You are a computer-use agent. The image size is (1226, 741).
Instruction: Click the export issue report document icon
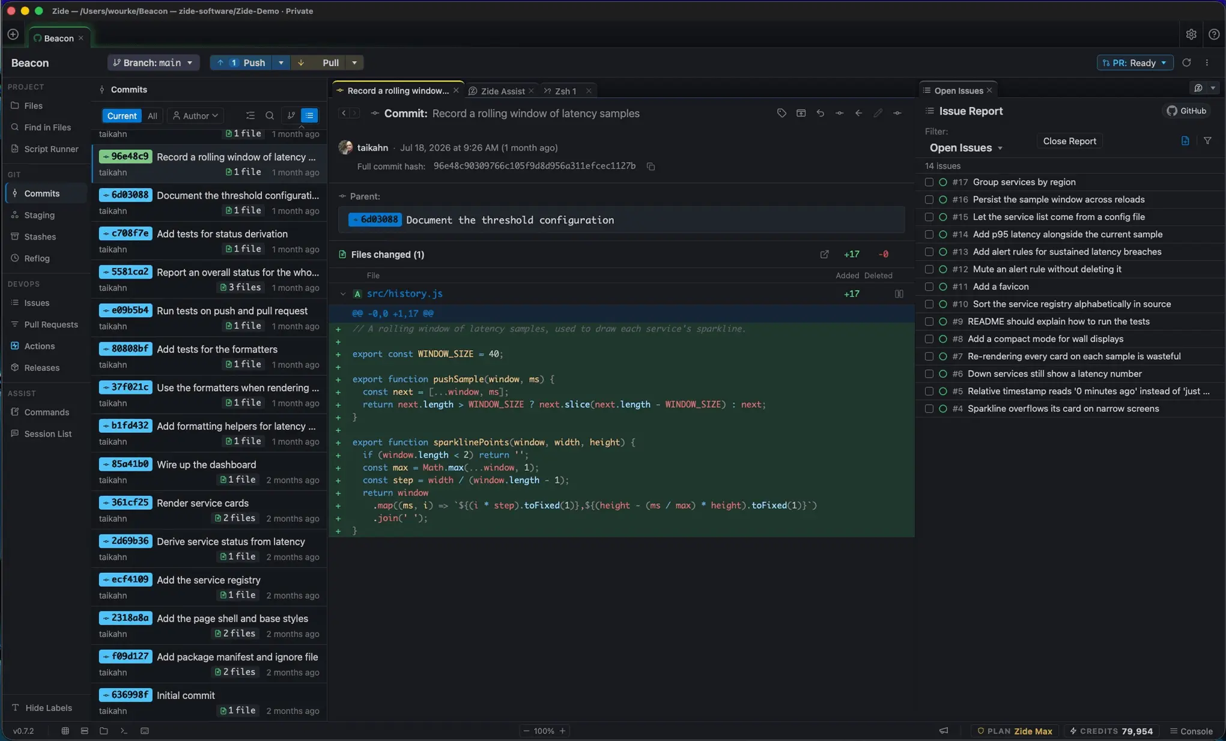(1185, 141)
